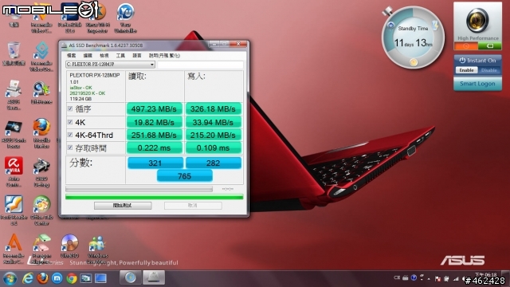This screenshot has height=287, width=510.
Task: Click the Smart Logon button
Action: 477,84
